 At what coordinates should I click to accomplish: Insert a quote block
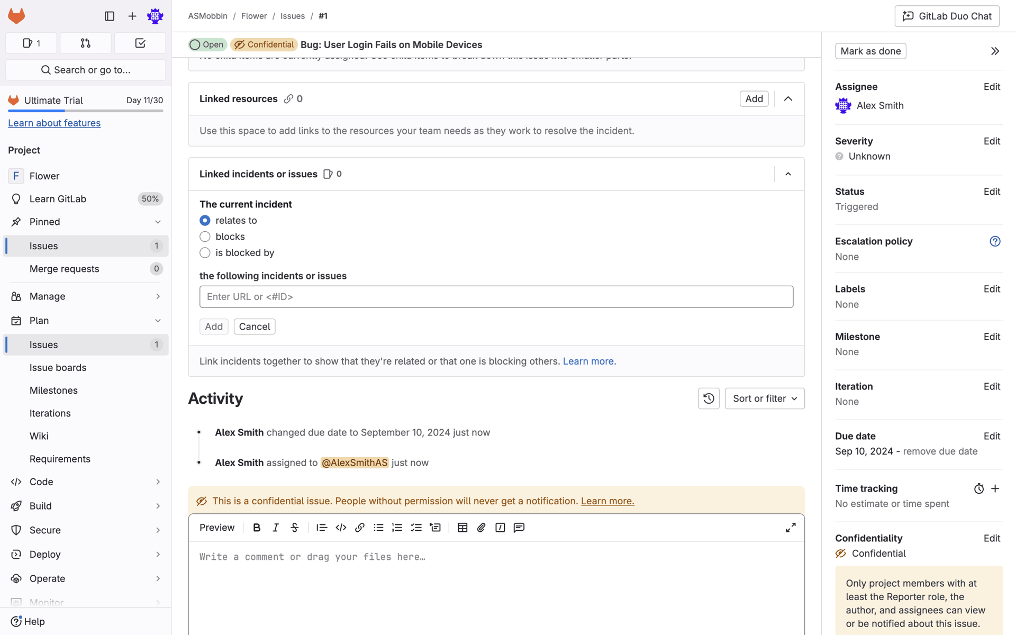[322, 528]
